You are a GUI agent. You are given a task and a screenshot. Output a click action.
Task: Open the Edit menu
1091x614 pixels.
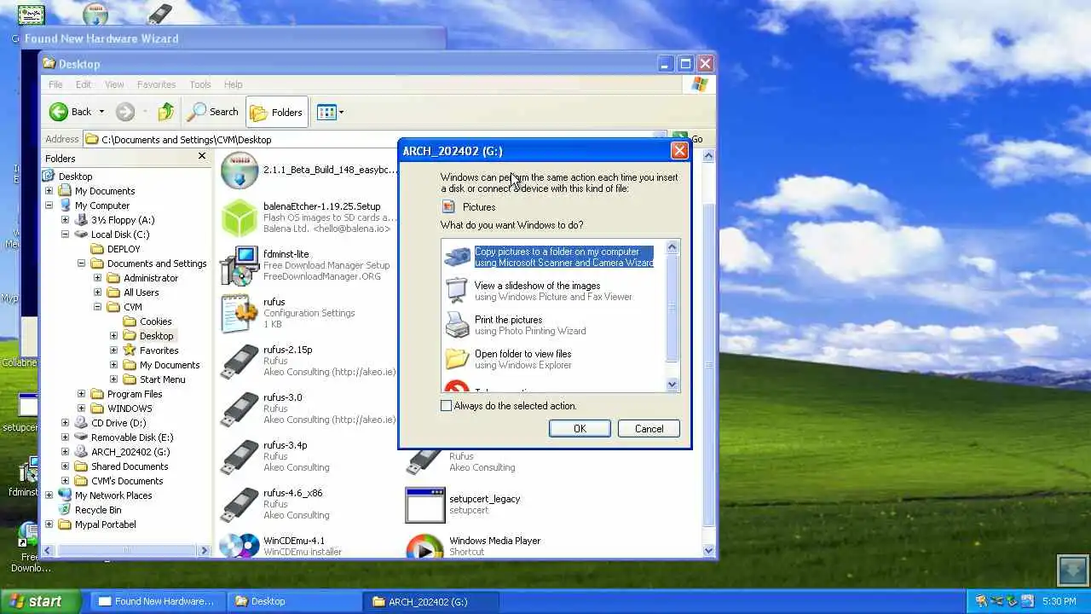coord(83,84)
